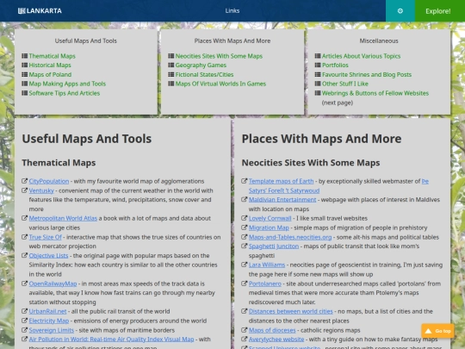Click list icon beside Articles About Various Topics

point(318,56)
